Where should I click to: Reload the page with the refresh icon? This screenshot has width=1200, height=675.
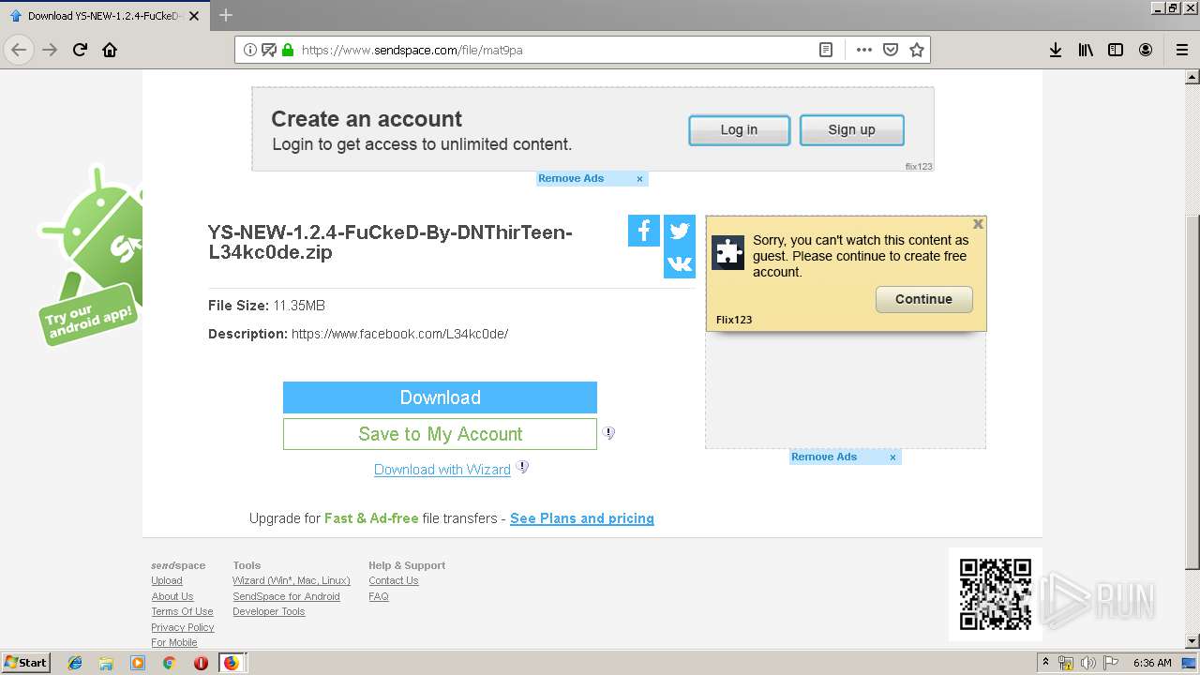pos(80,50)
